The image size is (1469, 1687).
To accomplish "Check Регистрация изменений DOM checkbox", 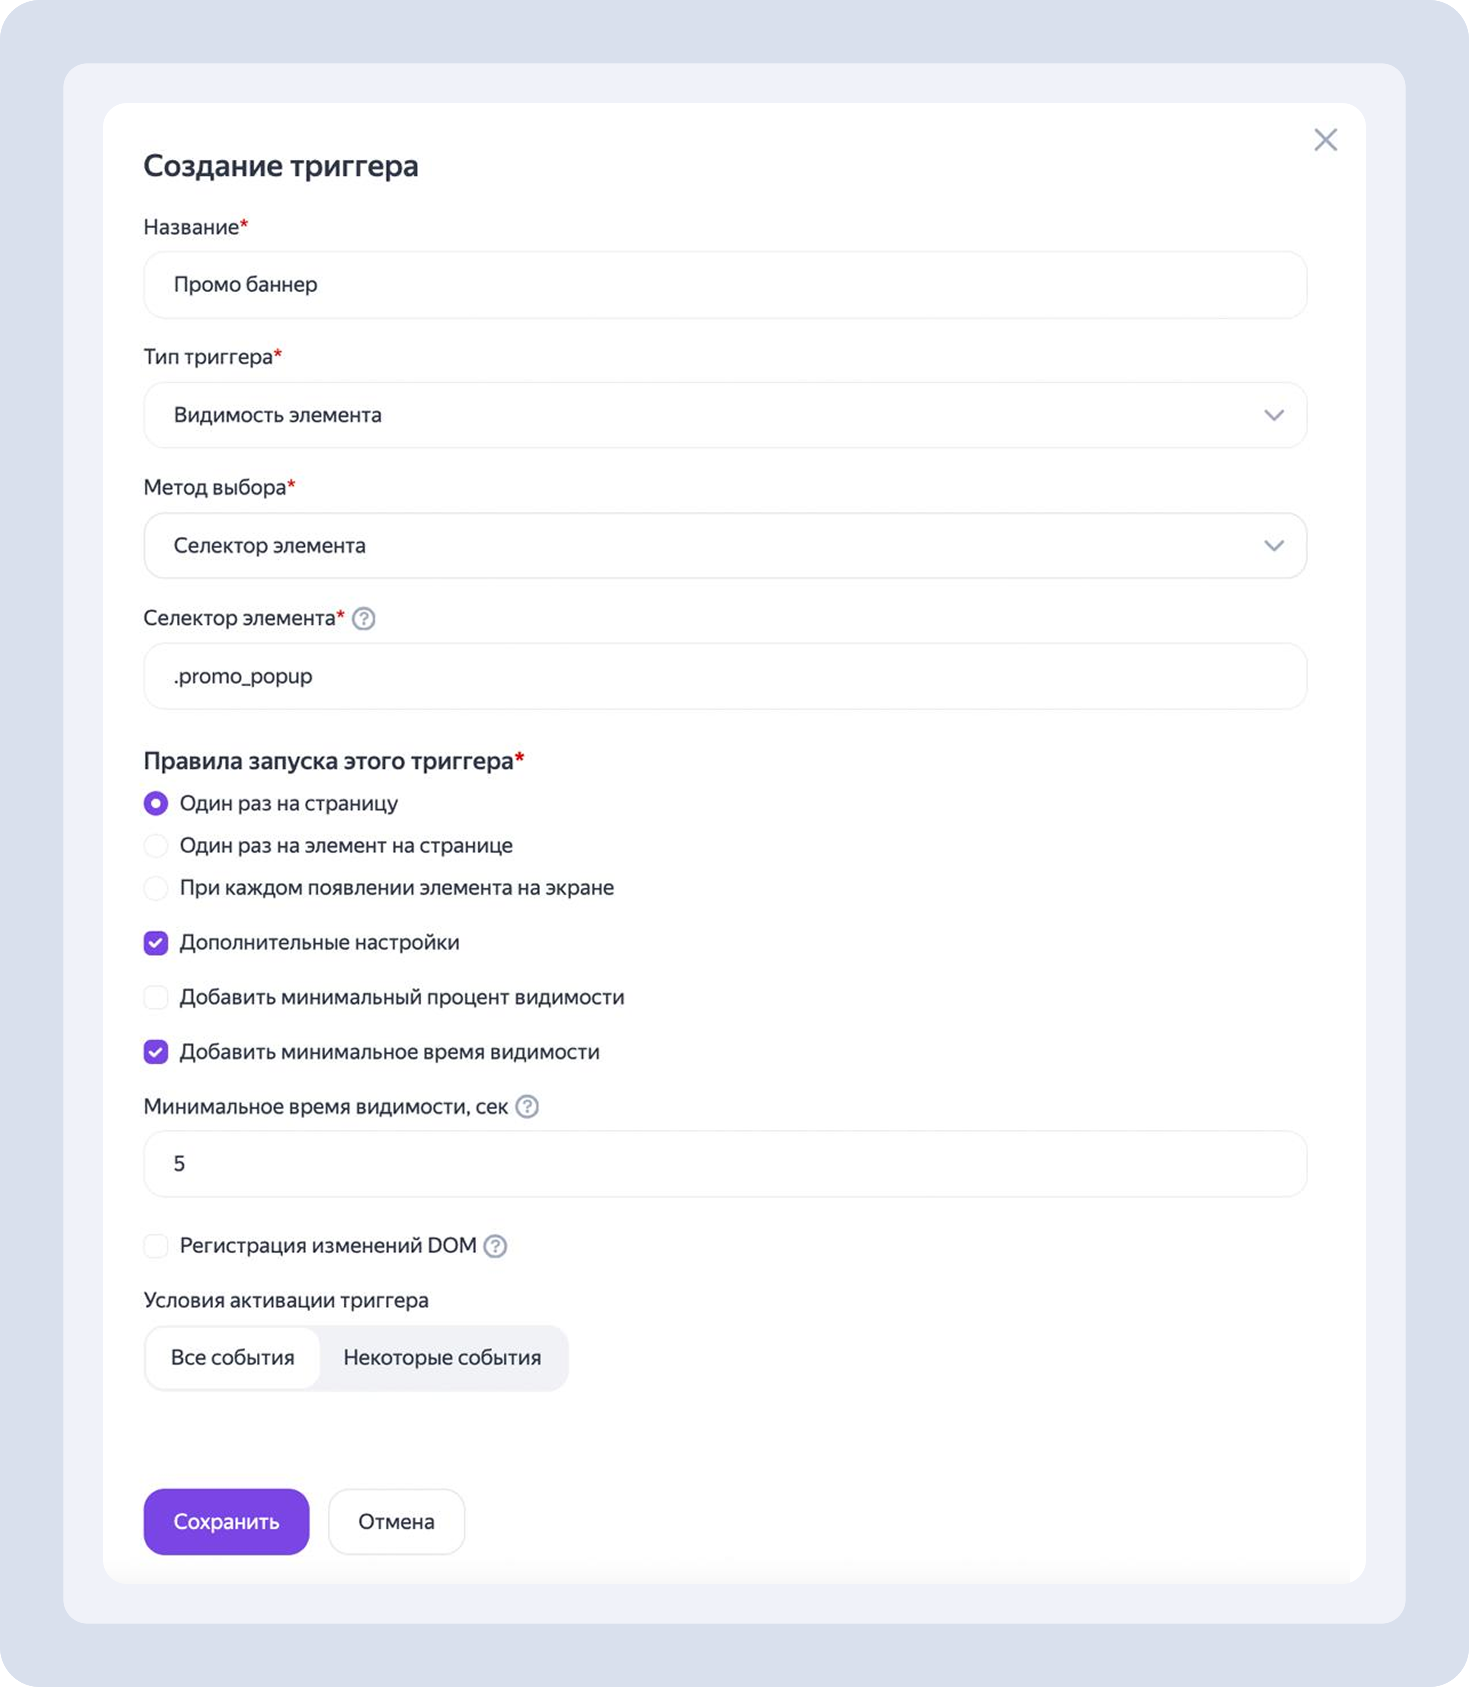I will [x=156, y=1246].
